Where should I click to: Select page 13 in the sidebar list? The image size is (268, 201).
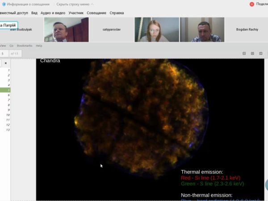(x=8, y=130)
